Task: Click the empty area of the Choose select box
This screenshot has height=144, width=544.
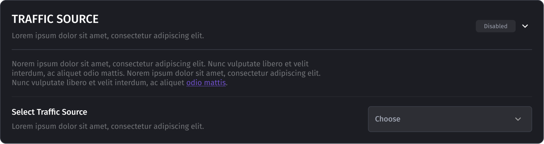Action: click(456, 119)
